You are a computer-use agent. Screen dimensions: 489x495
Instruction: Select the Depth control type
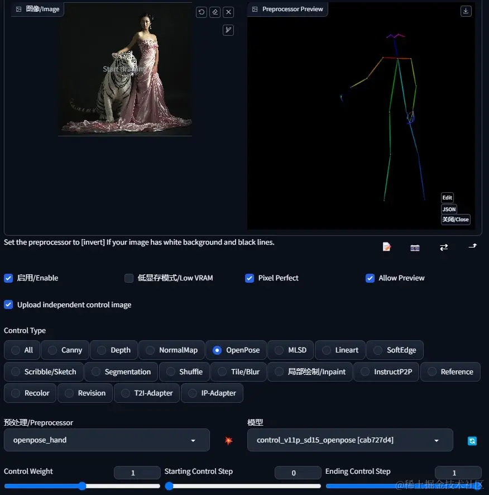click(x=113, y=350)
